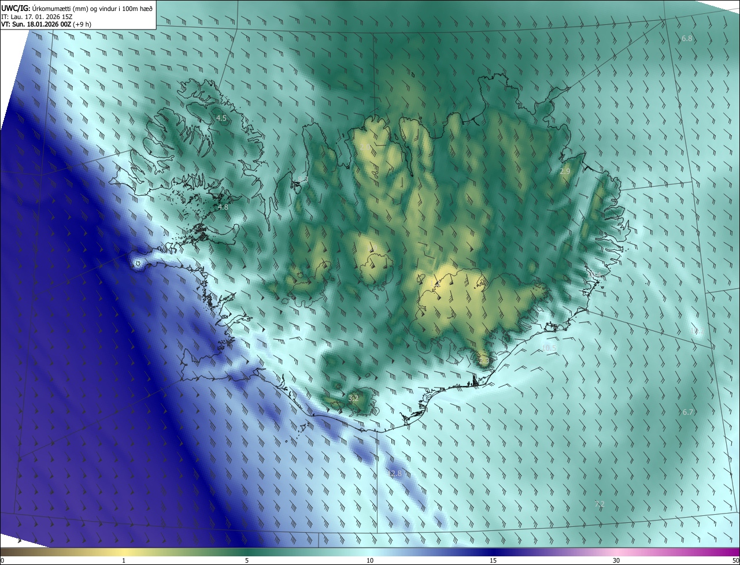Screen dimensions: 740x565
Task: Click the 4.5 value label on the map
Action: (221, 118)
